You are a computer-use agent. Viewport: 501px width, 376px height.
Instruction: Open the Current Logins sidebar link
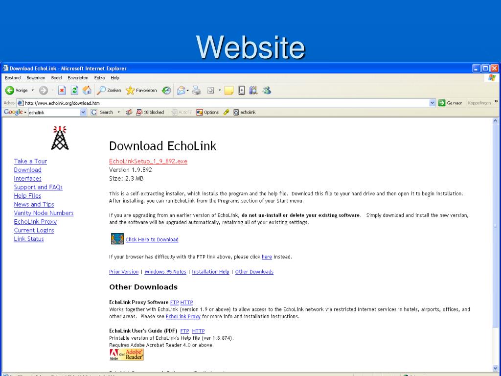34,230
